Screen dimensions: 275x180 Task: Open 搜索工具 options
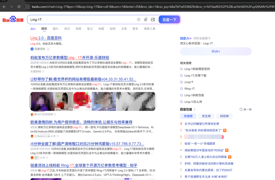click(149, 29)
